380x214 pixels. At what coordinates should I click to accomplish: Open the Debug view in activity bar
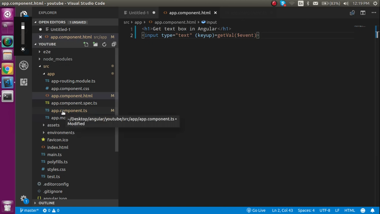pyautogui.click(x=24, y=65)
